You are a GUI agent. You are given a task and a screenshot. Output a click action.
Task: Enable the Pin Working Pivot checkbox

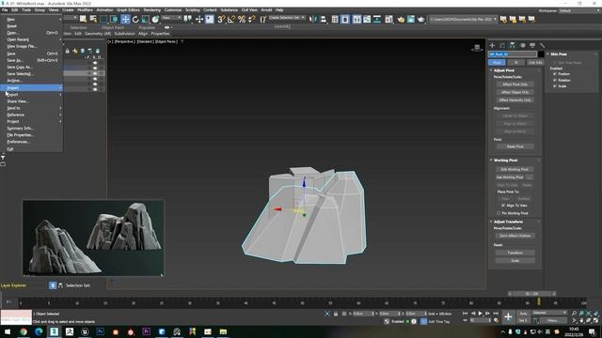pyautogui.click(x=499, y=213)
